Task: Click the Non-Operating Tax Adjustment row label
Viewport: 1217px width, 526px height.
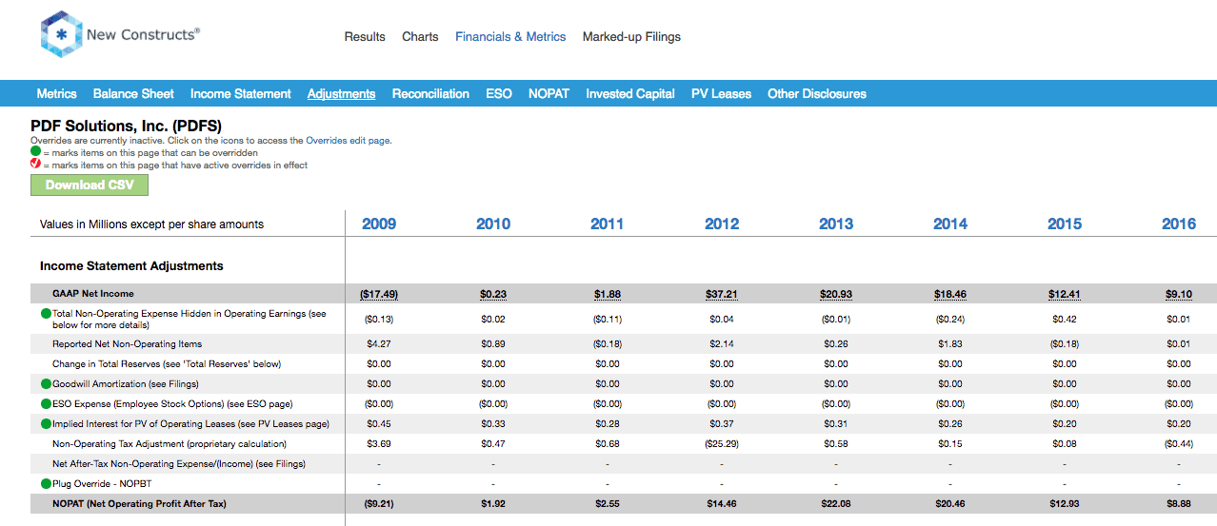Action: (170, 443)
